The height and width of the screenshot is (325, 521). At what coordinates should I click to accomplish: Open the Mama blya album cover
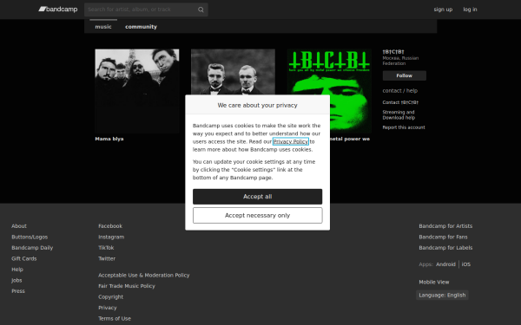[x=137, y=91]
